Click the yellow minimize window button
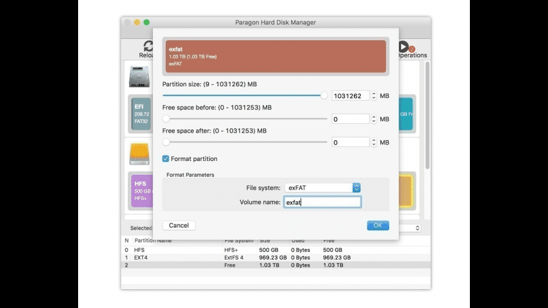The height and width of the screenshot is (308, 548). (137, 23)
